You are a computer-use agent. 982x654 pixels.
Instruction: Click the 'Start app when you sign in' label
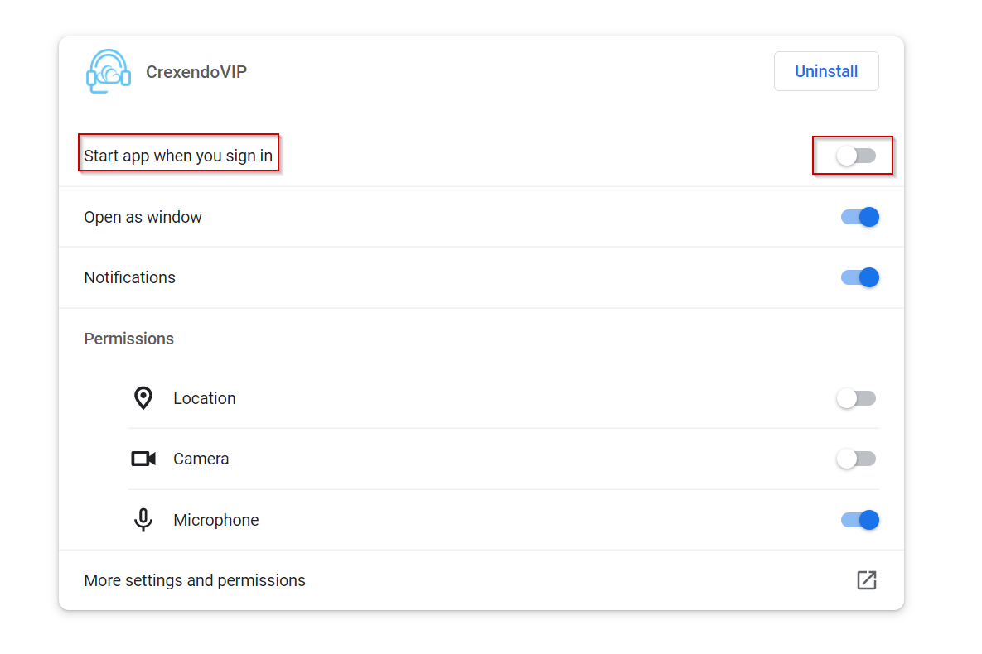coord(178,156)
